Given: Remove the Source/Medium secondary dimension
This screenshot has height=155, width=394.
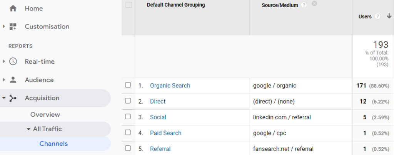Looking at the screenshot, I should [x=314, y=4].
